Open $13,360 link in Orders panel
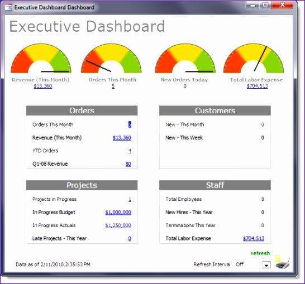305x284 pixels. click(122, 138)
